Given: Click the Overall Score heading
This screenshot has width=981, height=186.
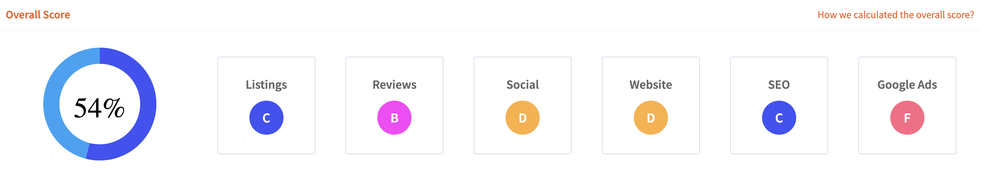Looking at the screenshot, I should coord(38,15).
